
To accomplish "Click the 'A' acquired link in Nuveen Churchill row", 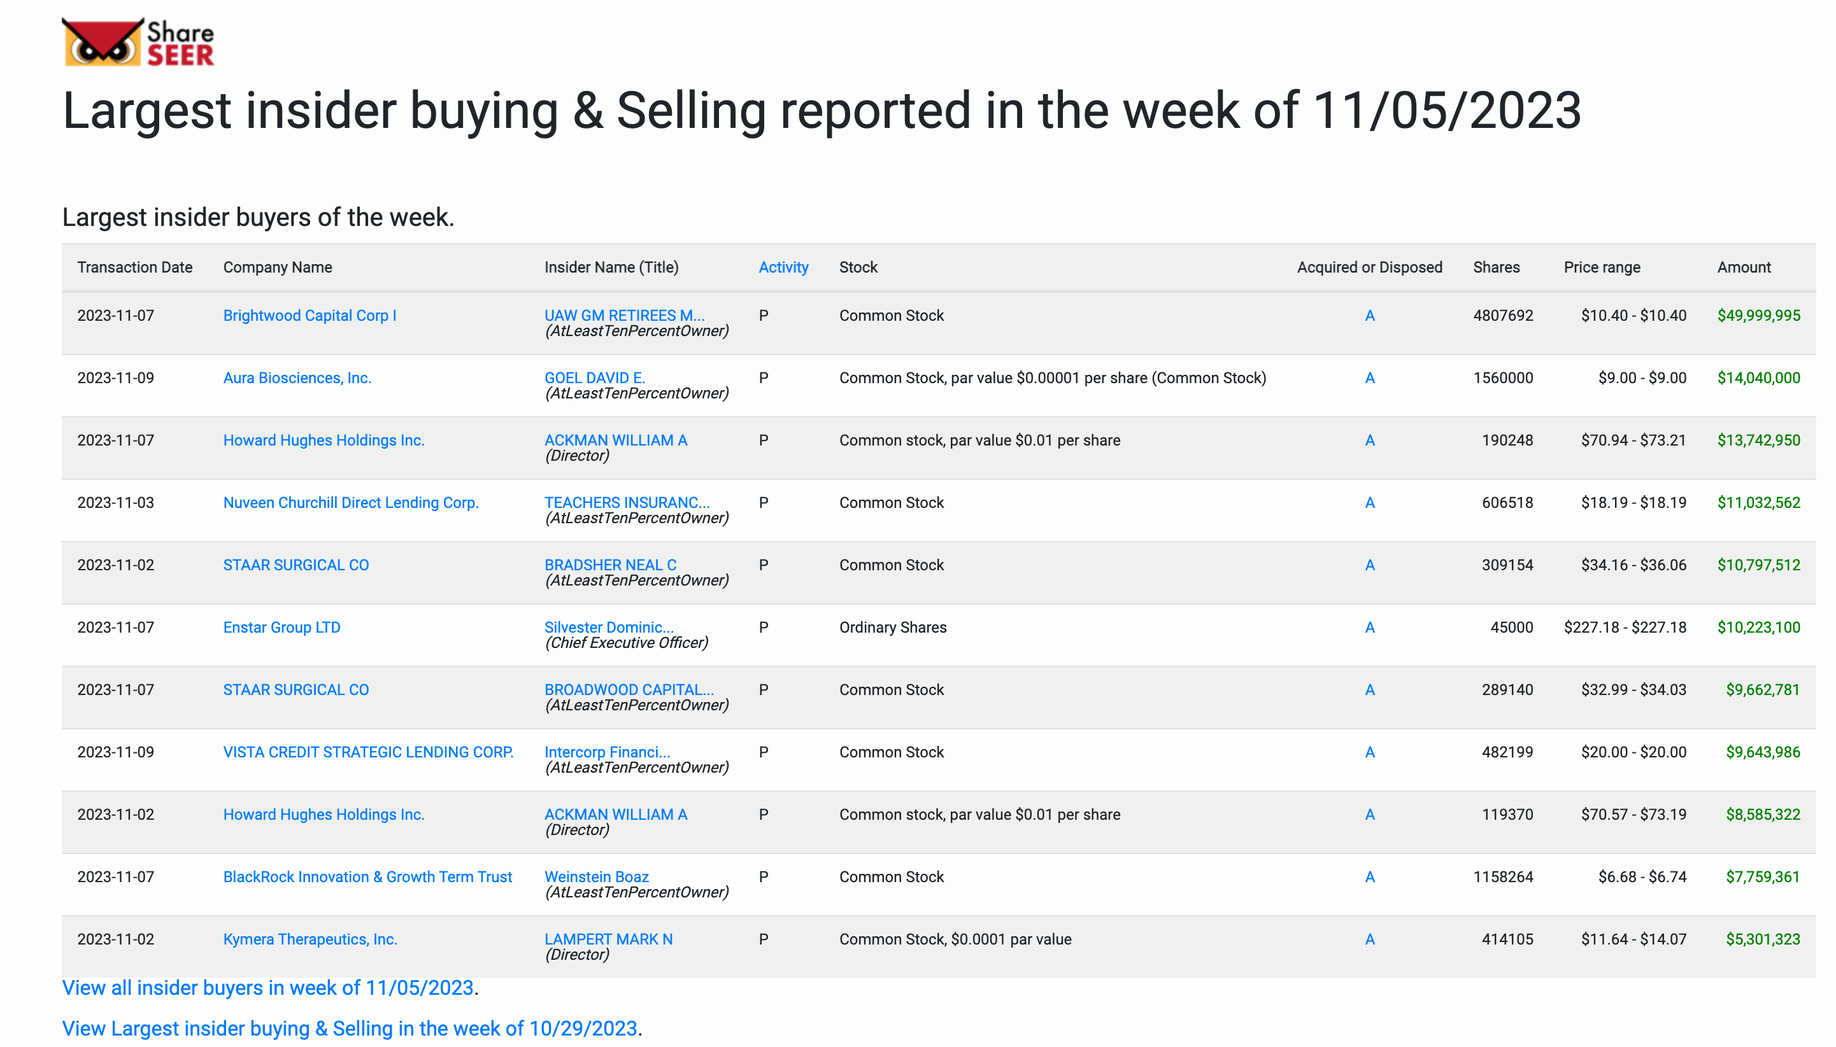I will (1369, 503).
